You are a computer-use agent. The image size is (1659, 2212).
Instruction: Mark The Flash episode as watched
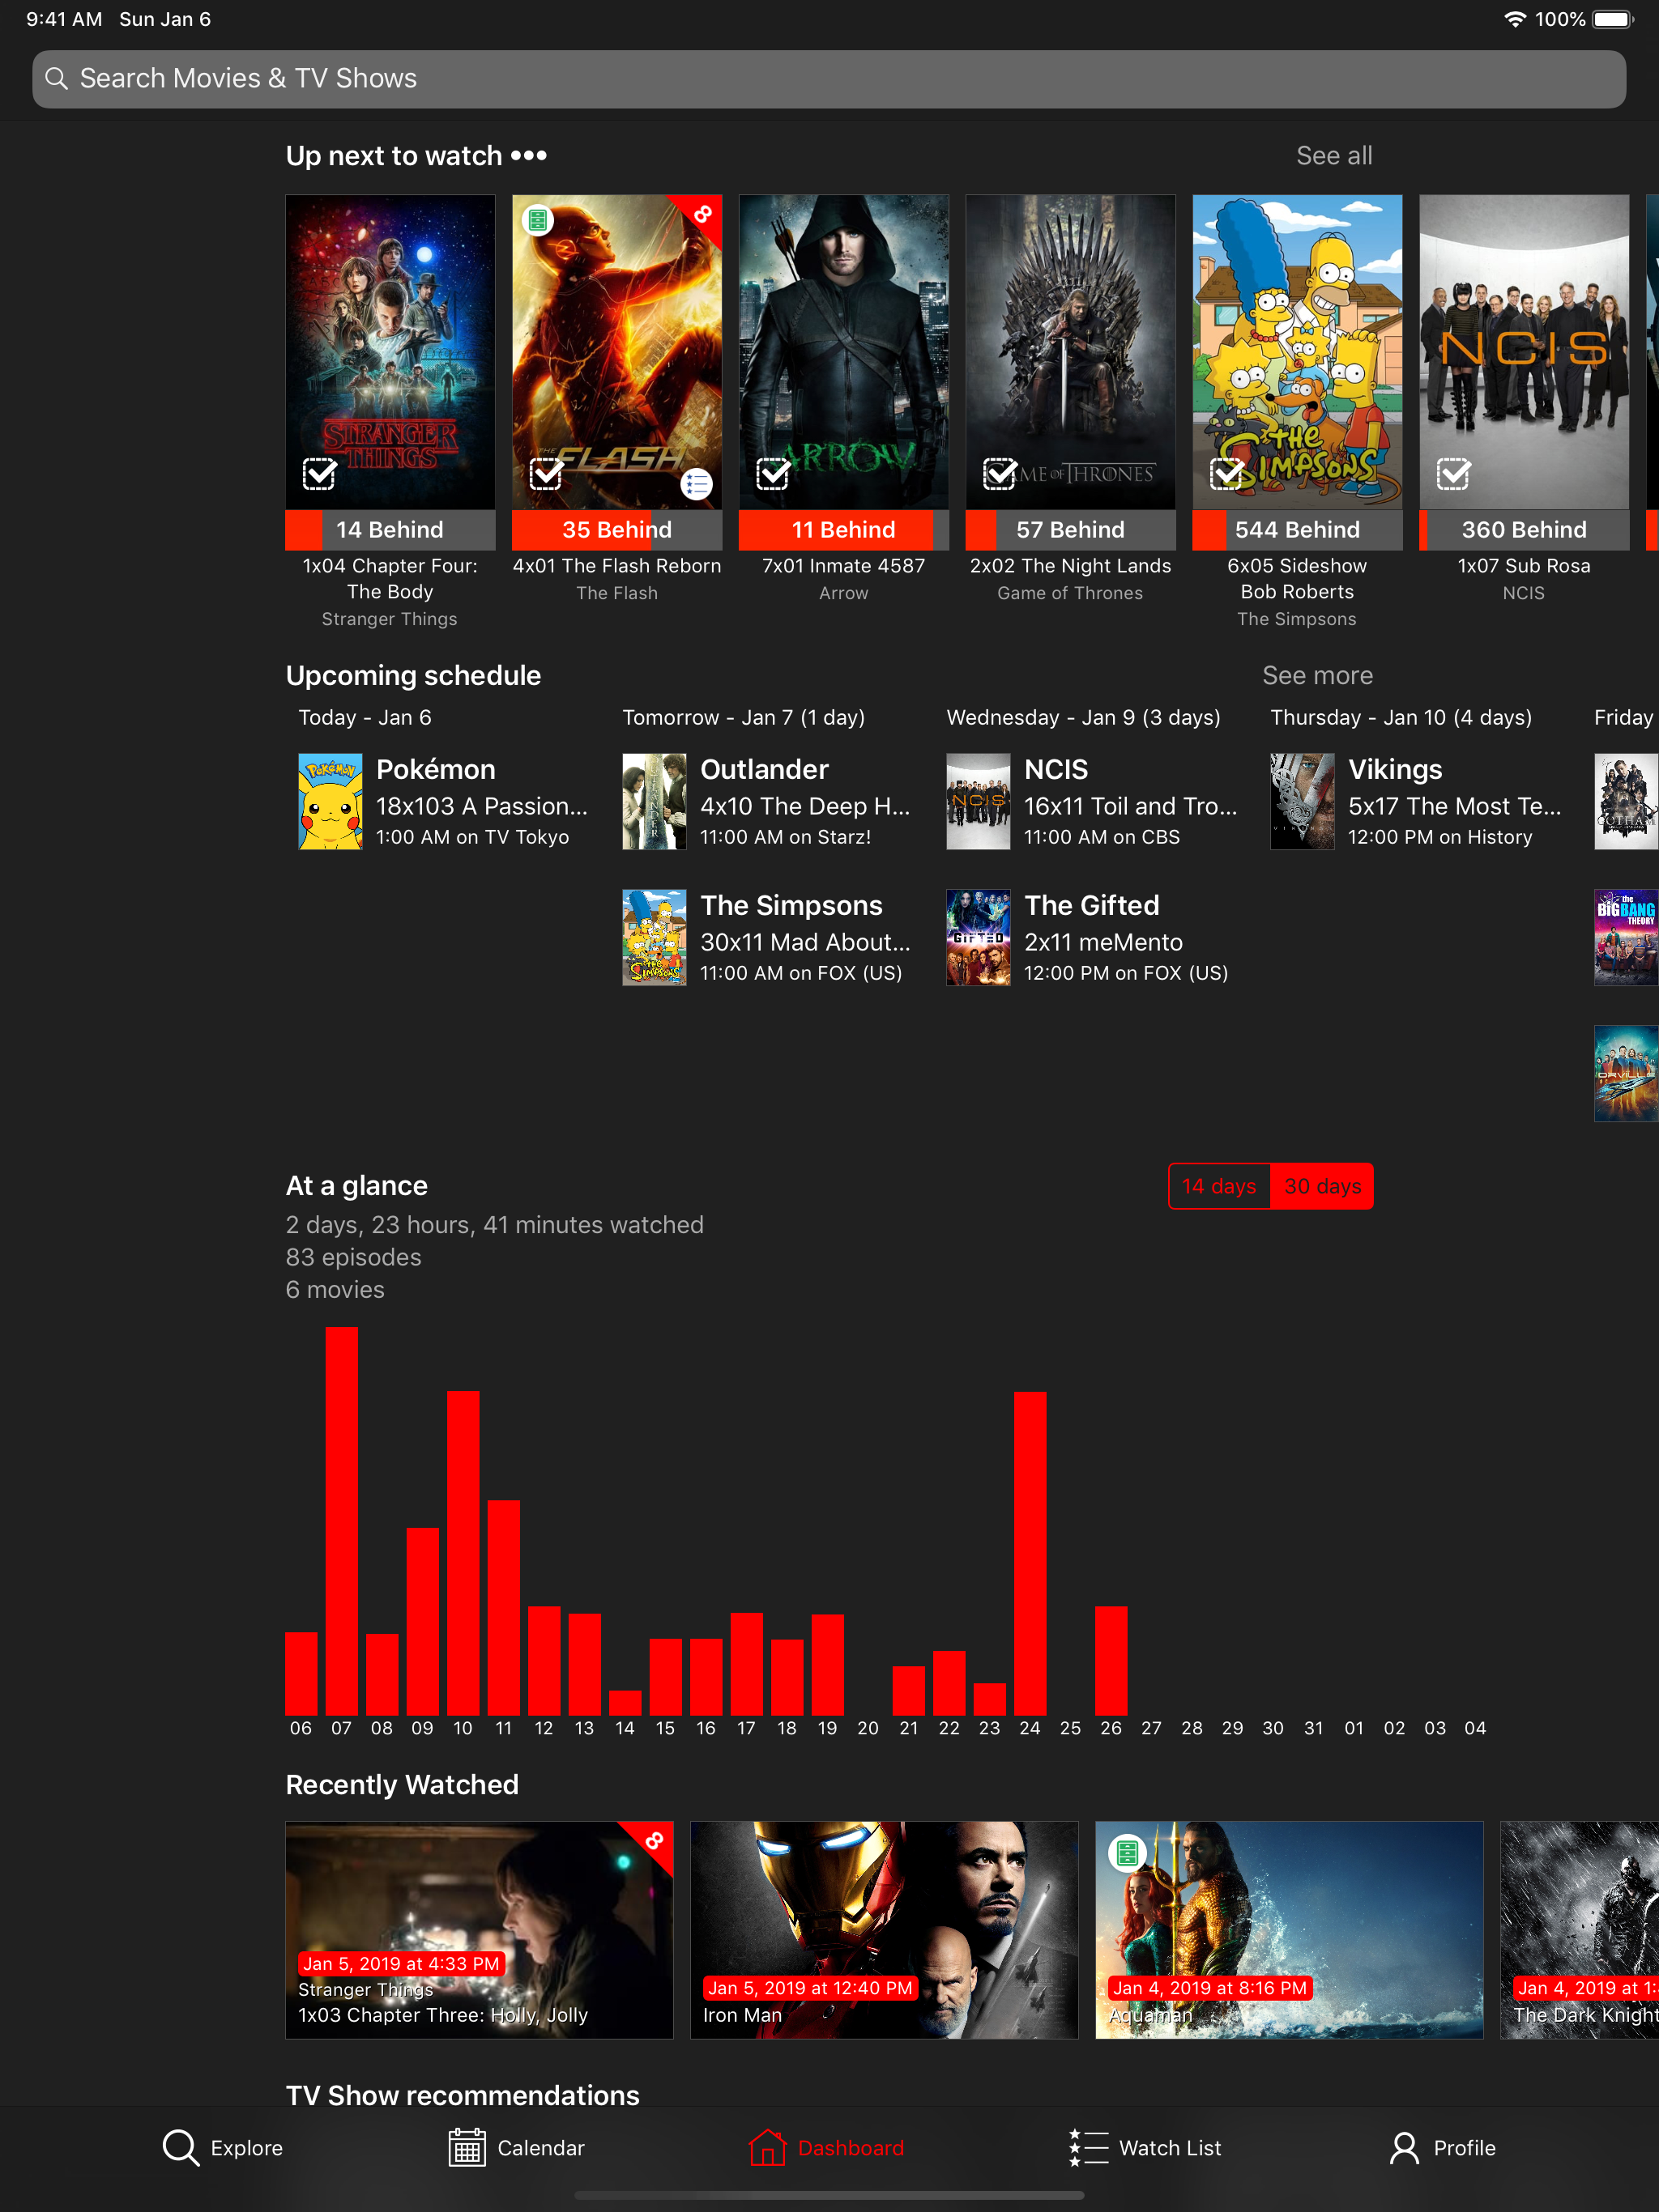pyautogui.click(x=546, y=473)
